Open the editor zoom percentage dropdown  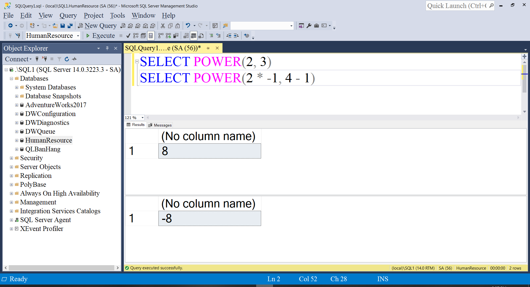142,118
